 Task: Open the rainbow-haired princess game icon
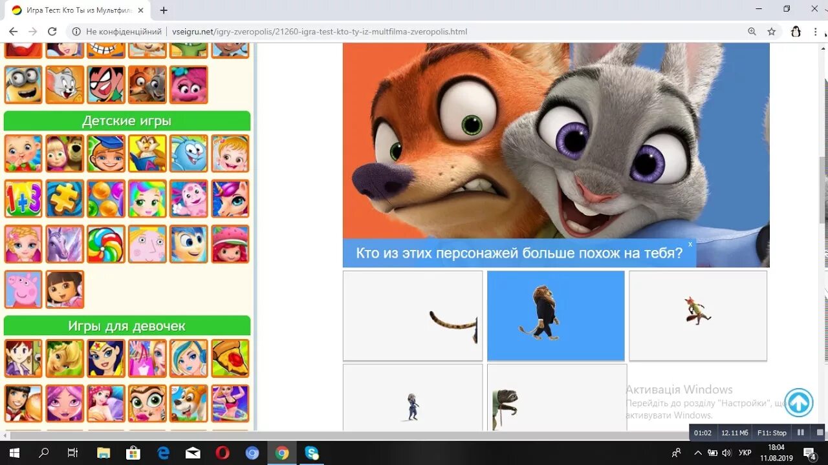click(x=147, y=199)
